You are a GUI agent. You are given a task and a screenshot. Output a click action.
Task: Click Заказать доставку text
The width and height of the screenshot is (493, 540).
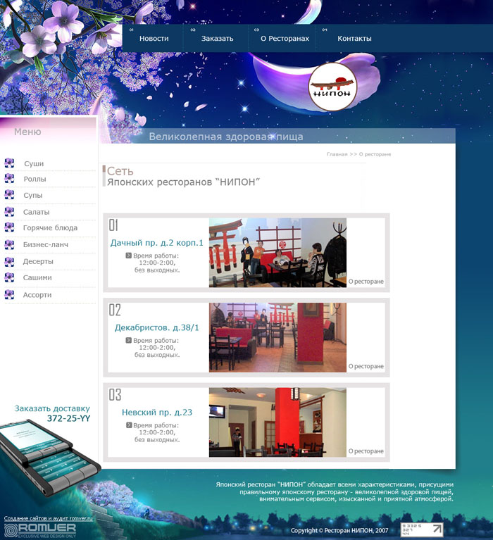pyautogui.click(x=52, y=408)
